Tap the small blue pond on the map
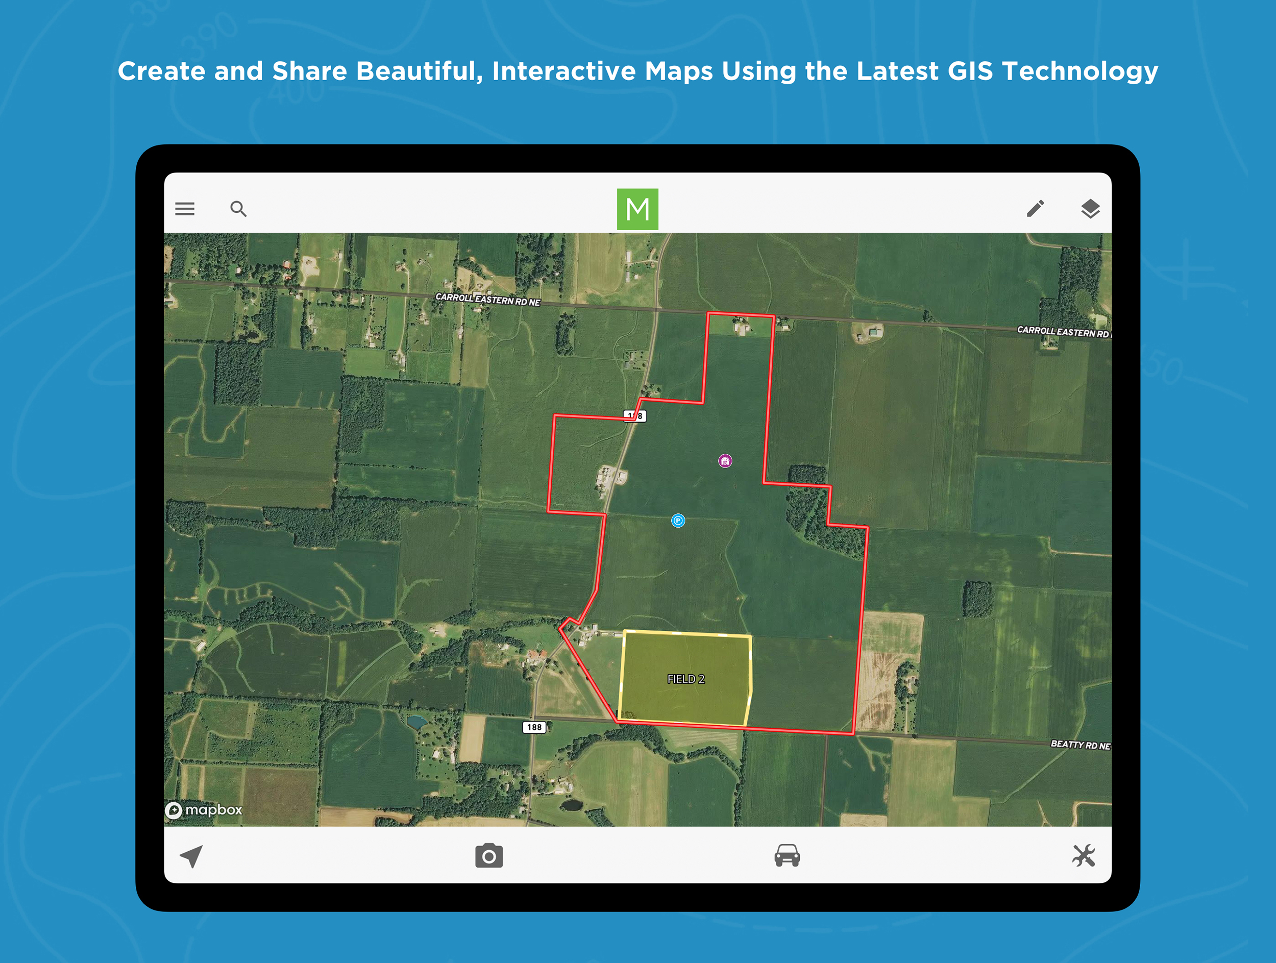 tap(416, 722)
